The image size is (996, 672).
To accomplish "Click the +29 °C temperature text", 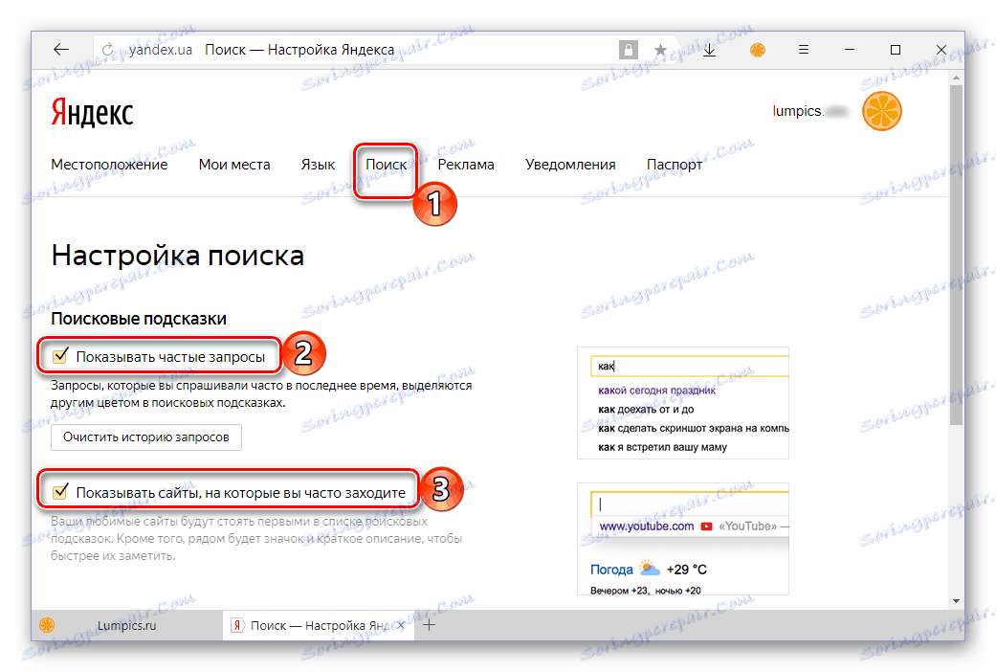I will click(687, 570).
